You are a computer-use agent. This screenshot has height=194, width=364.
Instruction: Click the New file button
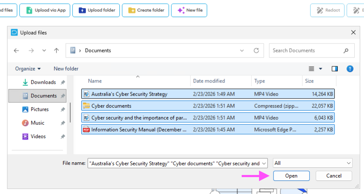[x=189, y=10]
